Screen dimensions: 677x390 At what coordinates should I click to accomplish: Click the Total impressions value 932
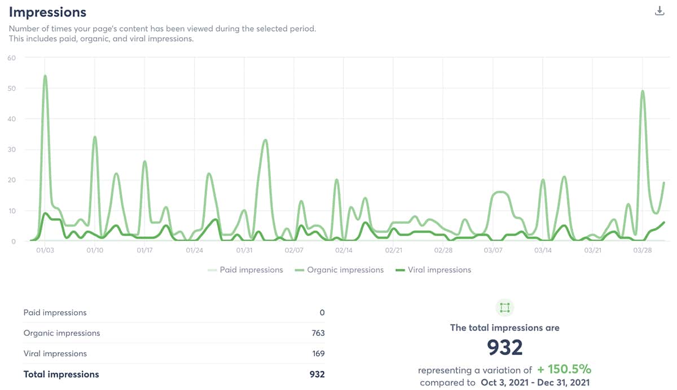318,374
